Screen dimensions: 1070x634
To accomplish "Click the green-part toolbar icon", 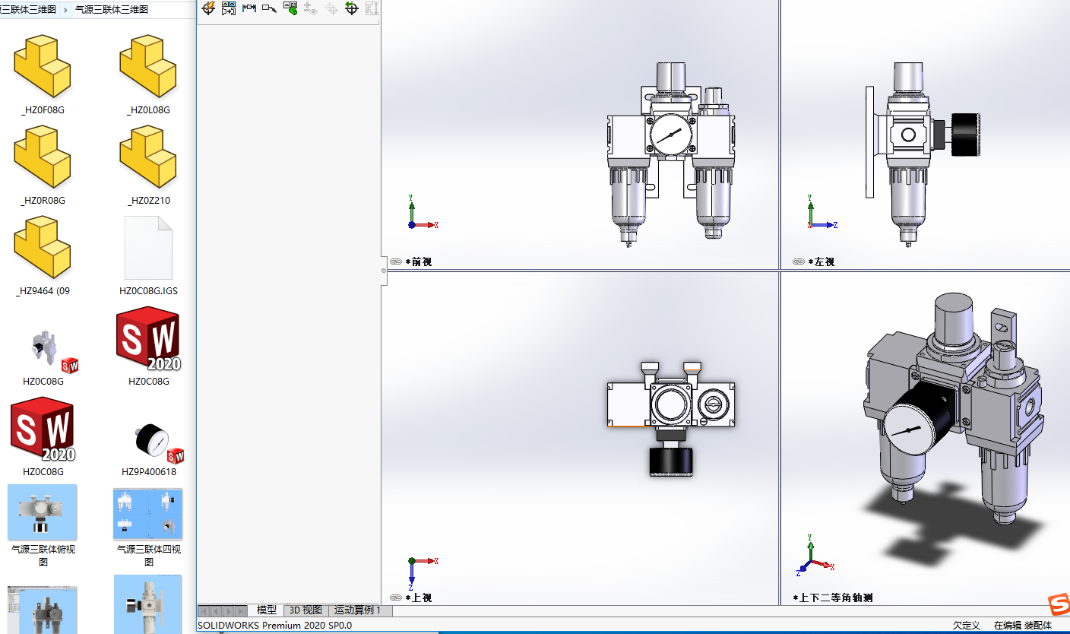I will click(290, 8).
